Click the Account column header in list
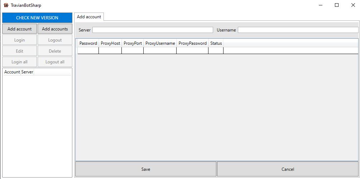Image resolution: width=360 pixels, height=179 pixels. (x=12, y=72)
